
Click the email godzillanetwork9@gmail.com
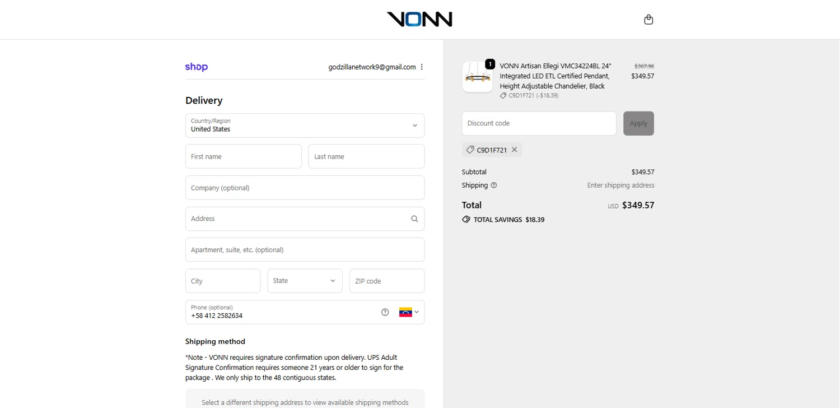point(372,67)
